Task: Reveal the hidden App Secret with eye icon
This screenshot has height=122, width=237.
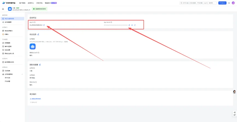Action: click(x=132, y=25)
